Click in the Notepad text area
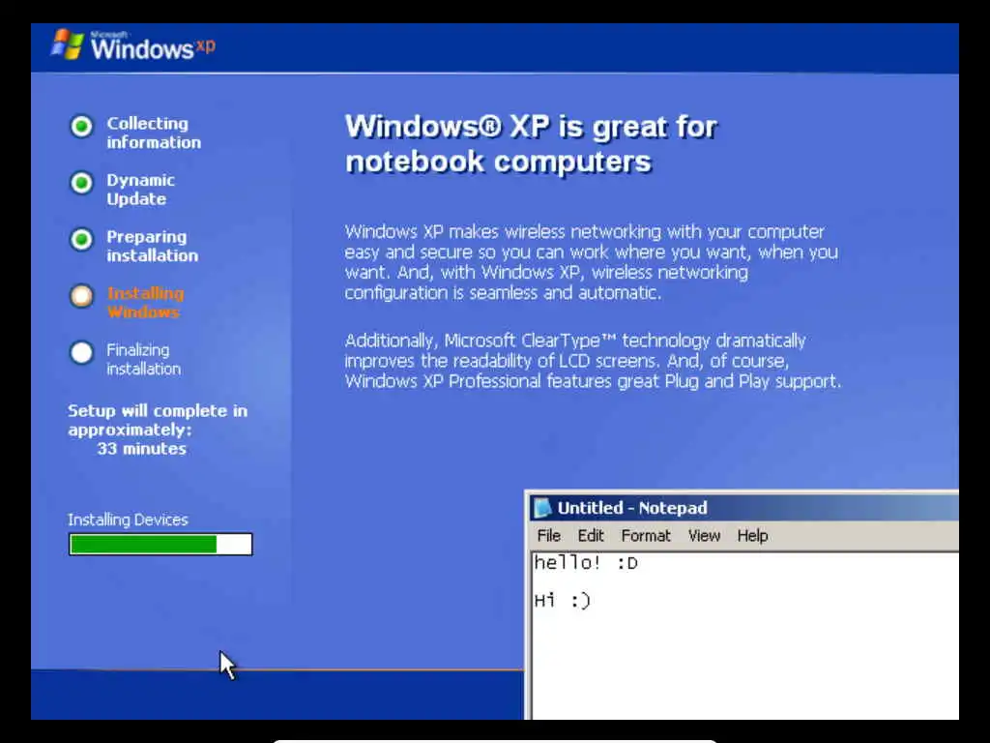This screenshot has height=743, width=990. (x=745, y=636)
